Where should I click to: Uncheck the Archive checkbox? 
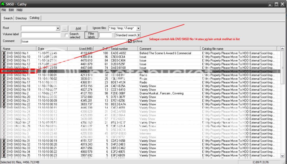tap(130, 41)
